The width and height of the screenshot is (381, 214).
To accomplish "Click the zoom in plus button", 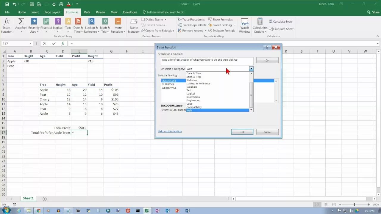I will coord(369,204).
